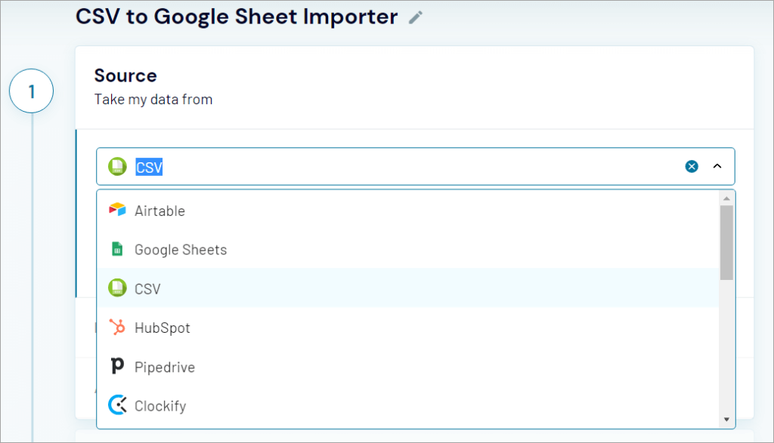Click the pencil icon to rename the importer

[x=414, y=17]
